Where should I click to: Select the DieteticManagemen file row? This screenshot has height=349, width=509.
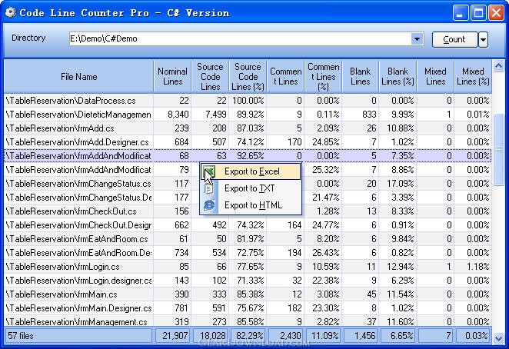(x=248, y=115)
